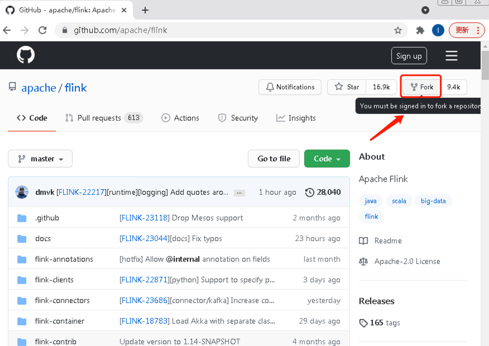Star the repository
Screen dimensions: 489x346
pyautogui.click(x=347, y=87)
